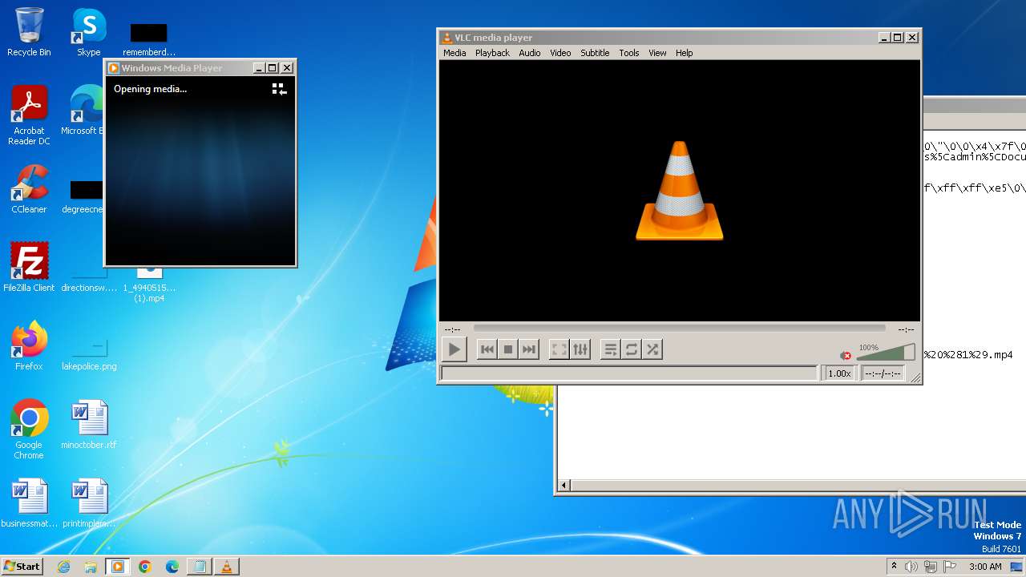Click the VLC status bar field

pos(629,373)
